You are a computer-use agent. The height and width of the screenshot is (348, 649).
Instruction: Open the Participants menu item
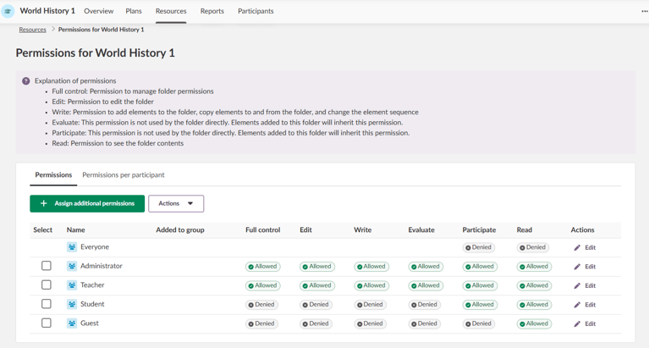tap(256, 11)
